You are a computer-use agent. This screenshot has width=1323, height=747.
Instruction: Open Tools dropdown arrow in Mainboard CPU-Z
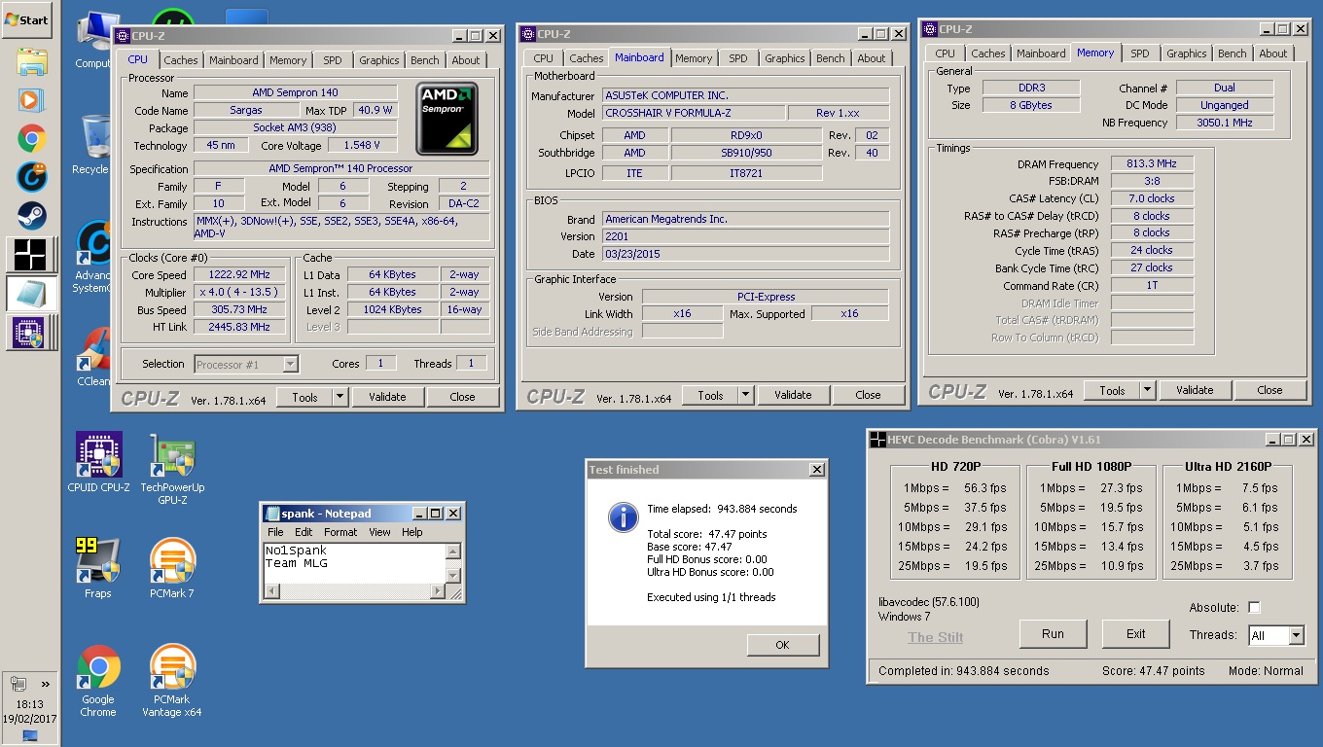[x=745, y=395]
